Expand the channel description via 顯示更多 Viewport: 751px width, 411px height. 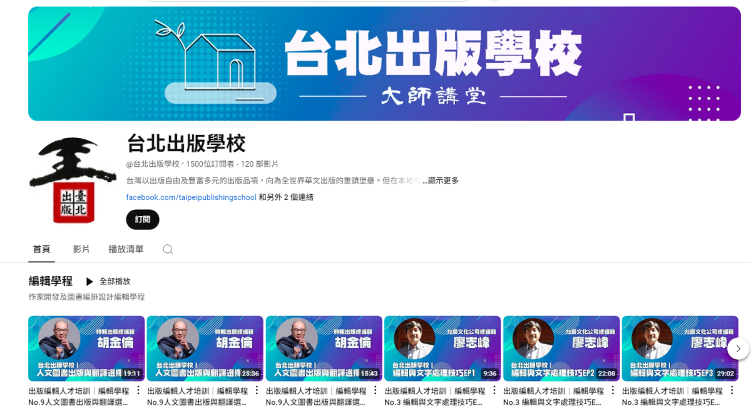point(443,181)
